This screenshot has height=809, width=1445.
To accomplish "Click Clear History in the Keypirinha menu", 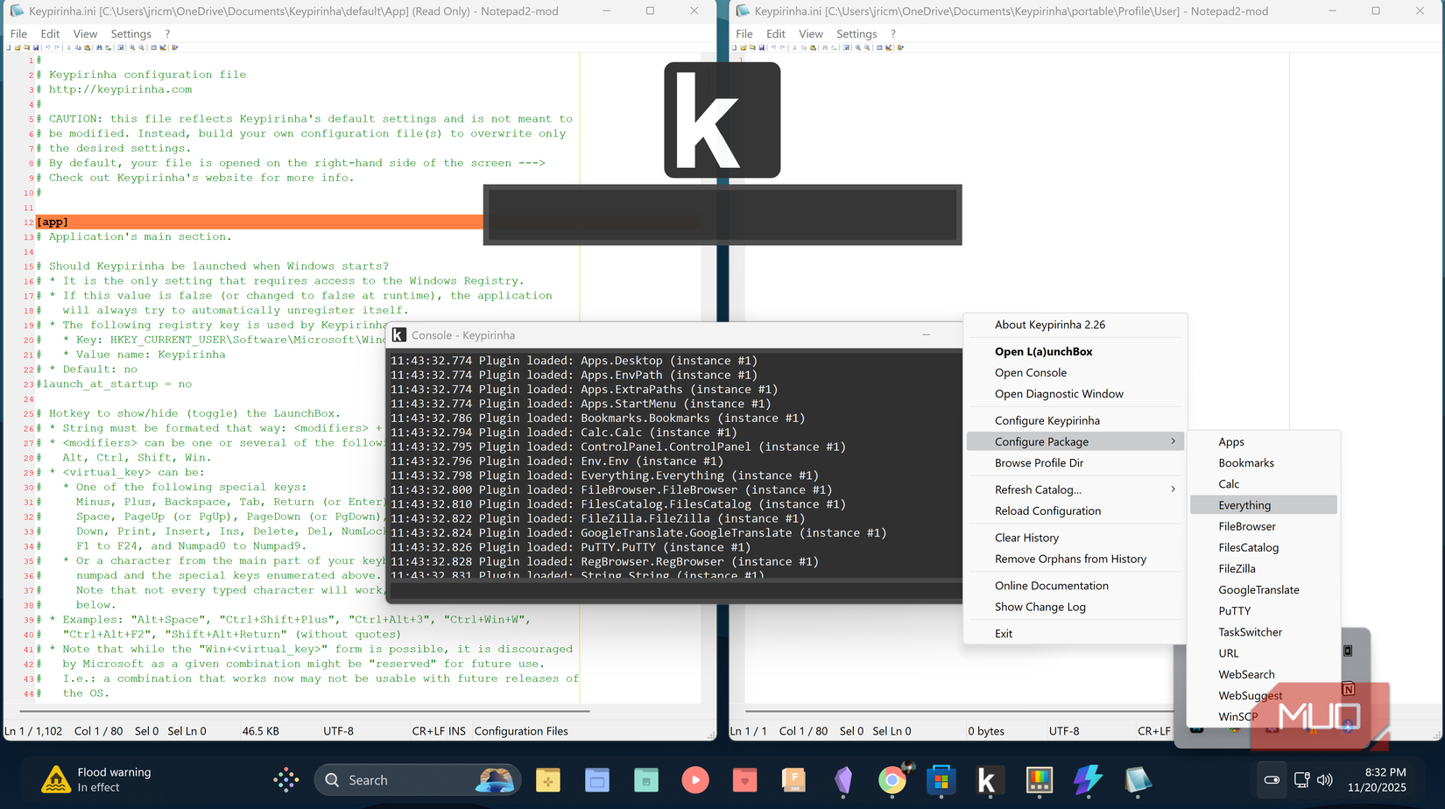I will (x=1026, y=537).
